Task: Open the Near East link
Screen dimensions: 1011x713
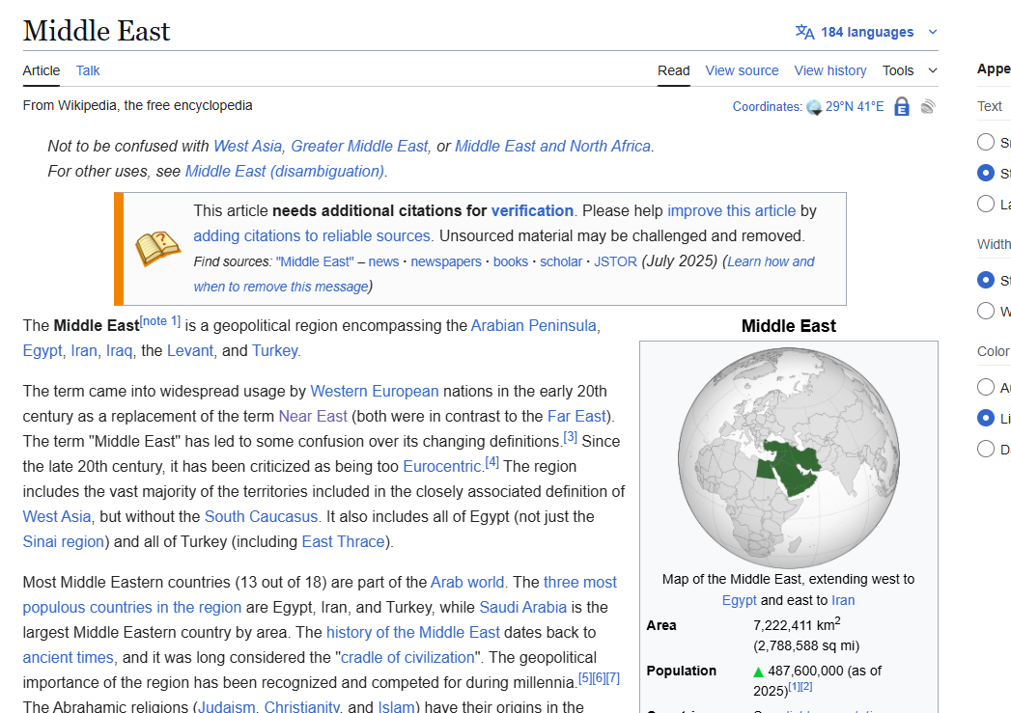Action: pos(313,416)
